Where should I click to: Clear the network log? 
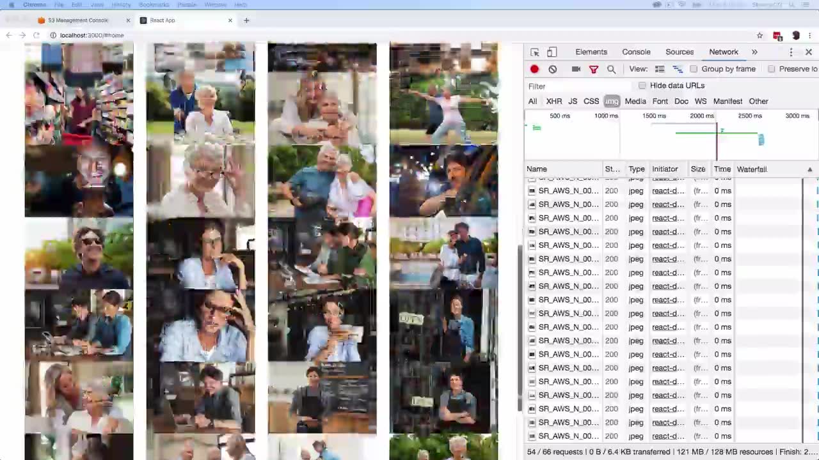[x=553, y=69]
